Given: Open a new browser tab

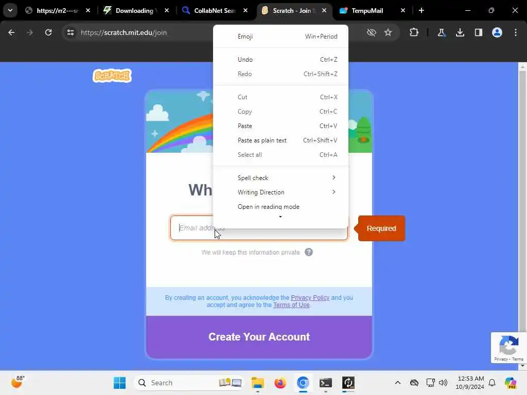Looking at the screenshot, I should pos(421,10).
